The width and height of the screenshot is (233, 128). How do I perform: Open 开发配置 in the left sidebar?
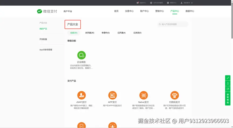[43, 39]
